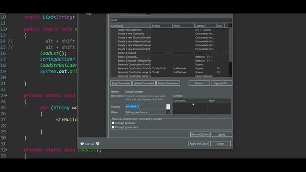Click the Apply button
The image size is (306, 172).
point(222,134)
